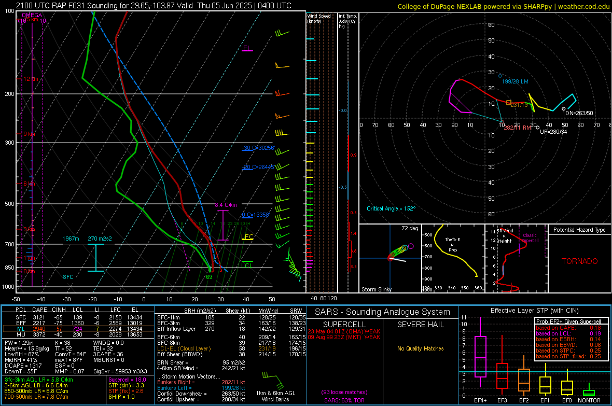The height and width of the screenshot is (406, 612).
Task: Click the 700-500mb LR = 7.8 C/km line
Action: 36,397
